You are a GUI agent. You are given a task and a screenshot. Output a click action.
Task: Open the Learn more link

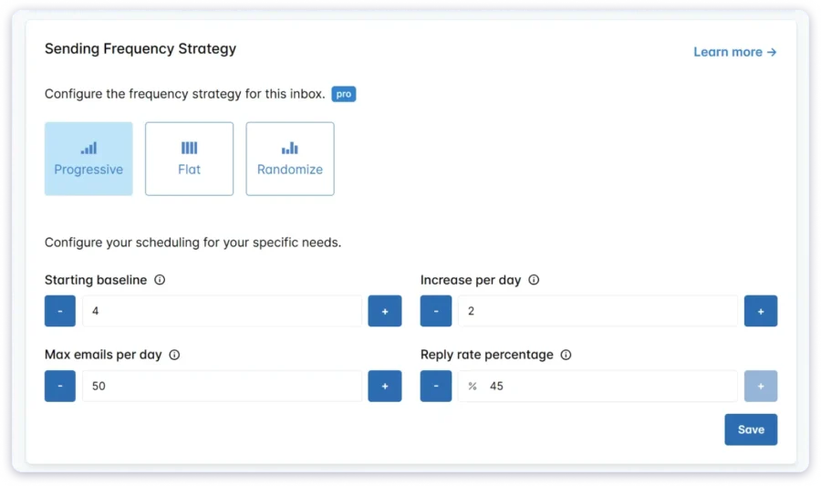tap(734, 52)
